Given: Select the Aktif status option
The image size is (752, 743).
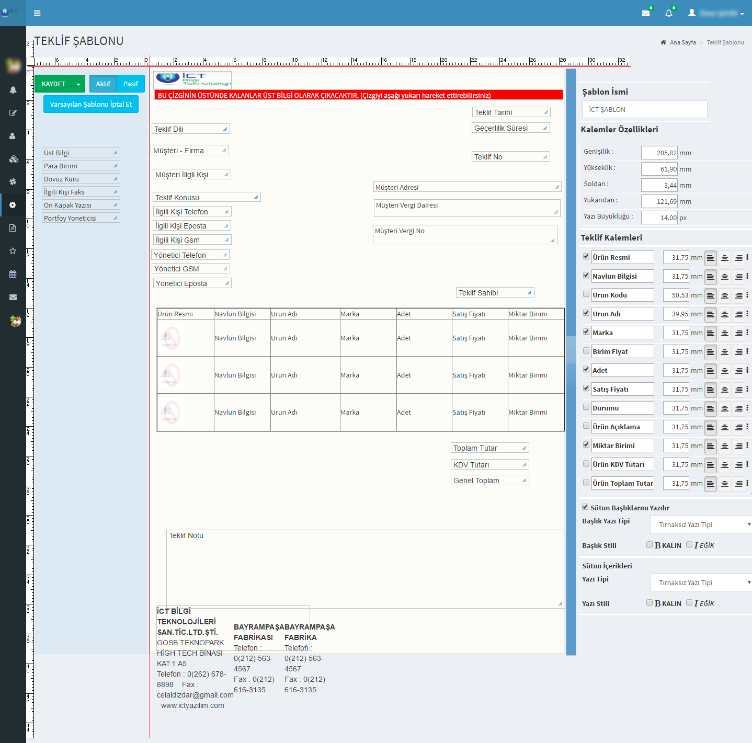Looking at the screenshot, I should click(103, 84).
